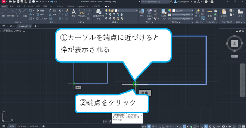Select the Polyline (ポリライン) tool
The height and width of the screenshot is (128, 246).
(x=11, y=13)
